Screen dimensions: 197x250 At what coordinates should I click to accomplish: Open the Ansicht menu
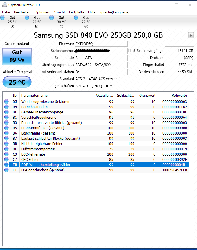pos(59,12)
